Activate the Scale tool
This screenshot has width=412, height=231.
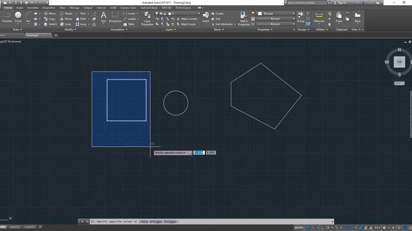66,24
